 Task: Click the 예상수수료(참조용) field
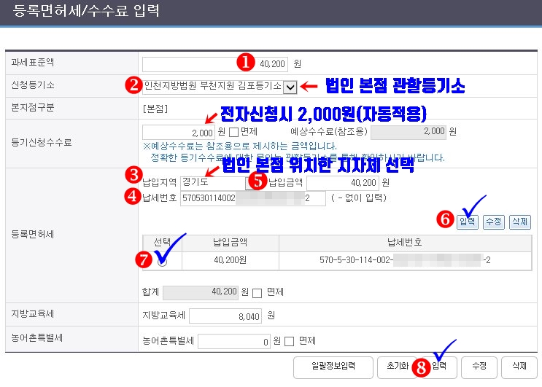tap(409, 132)
